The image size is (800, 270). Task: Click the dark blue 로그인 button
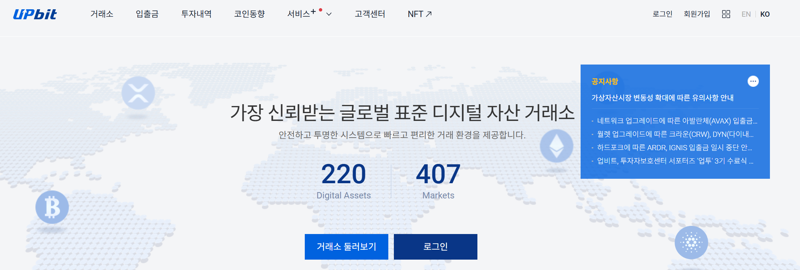(435, 247)
